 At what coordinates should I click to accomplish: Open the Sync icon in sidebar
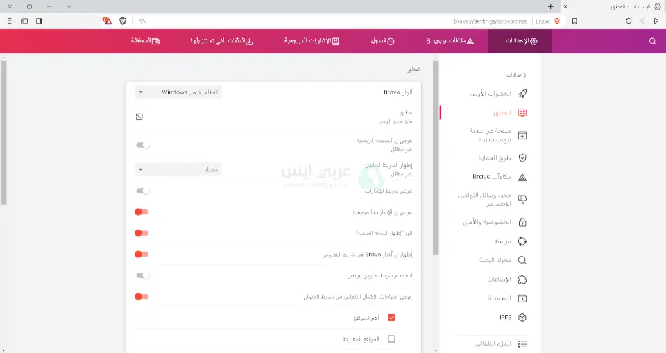coord(522,241)
